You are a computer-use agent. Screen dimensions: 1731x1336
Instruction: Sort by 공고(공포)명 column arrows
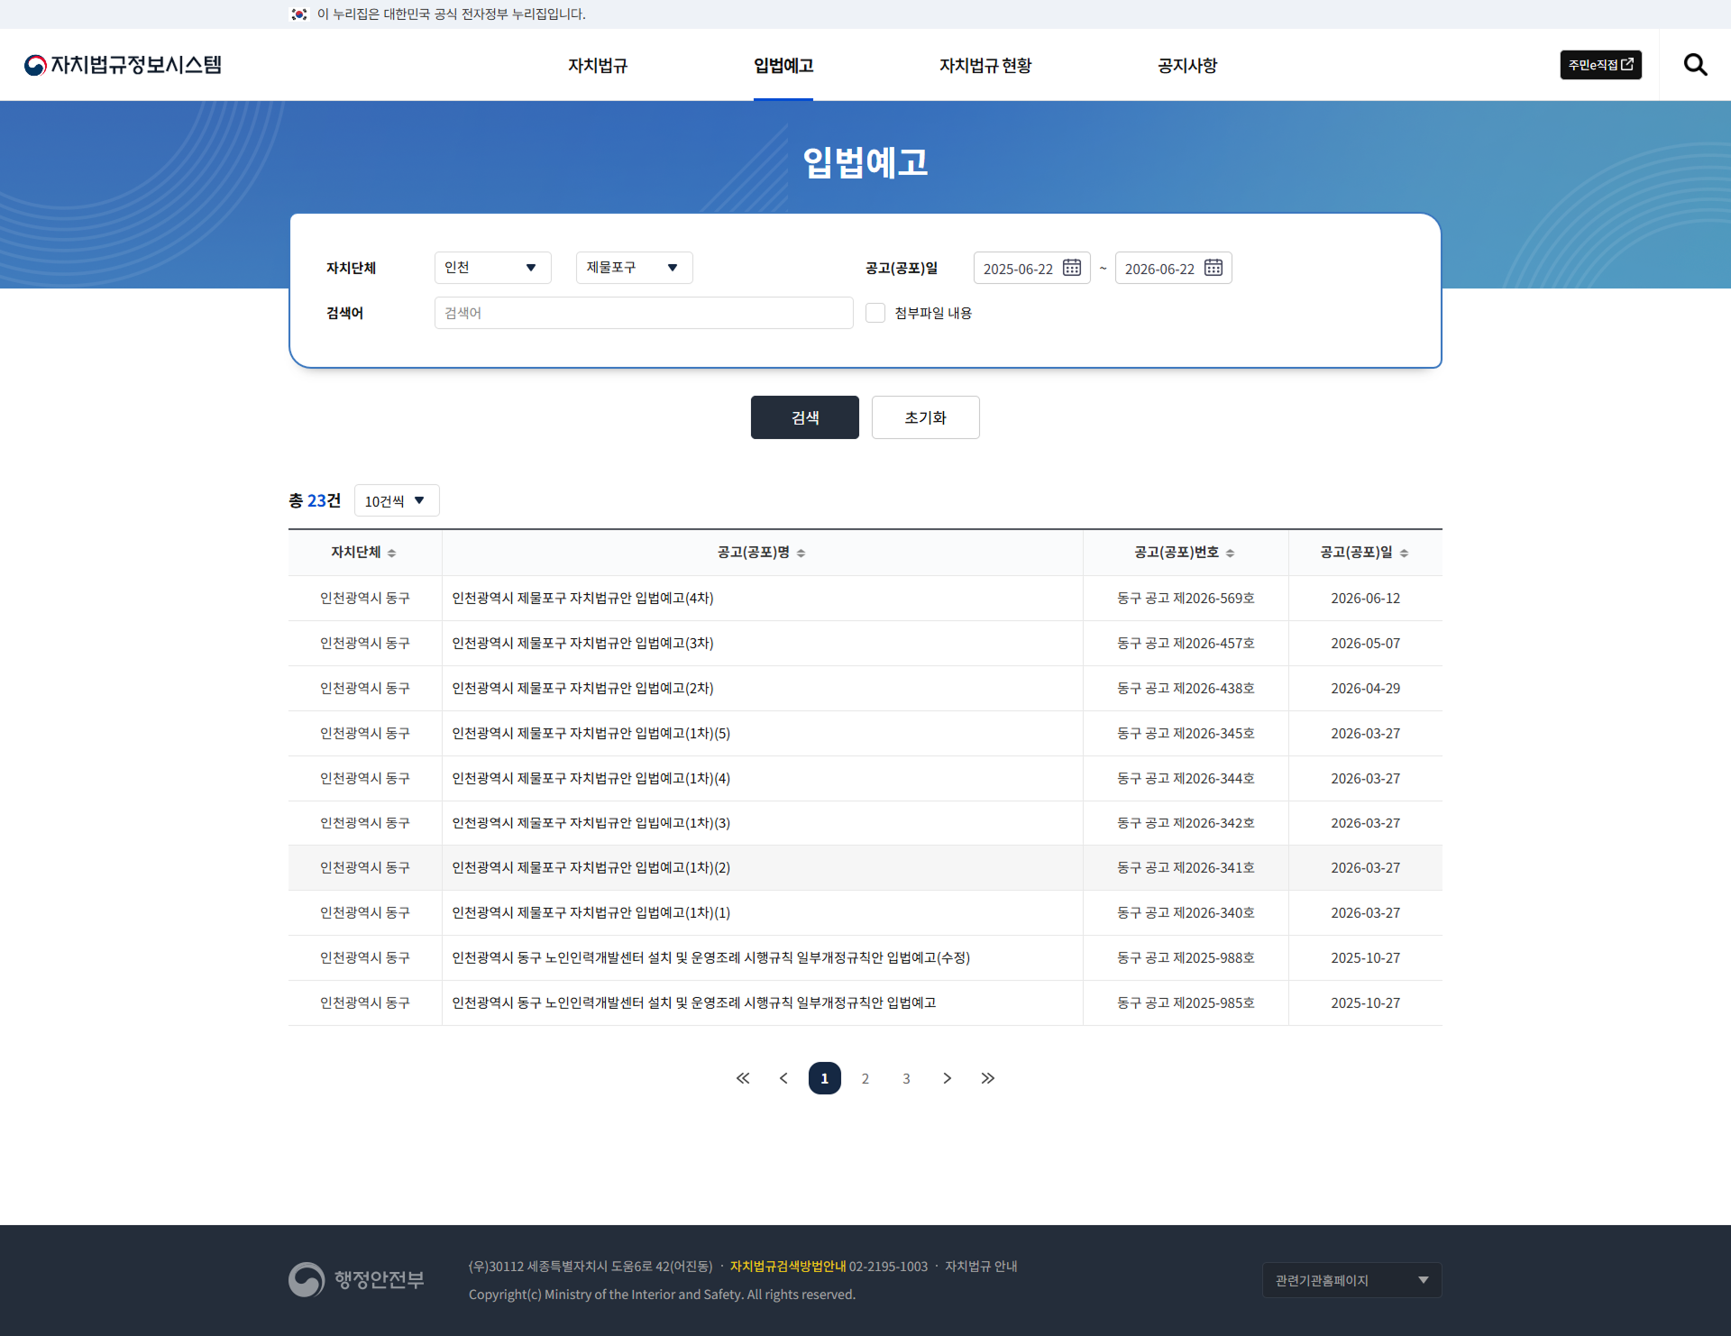tap(801, 554)
